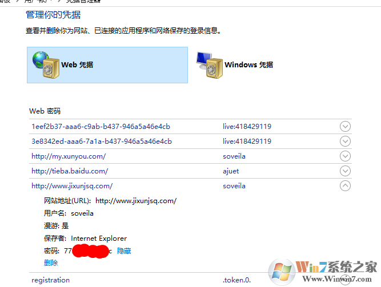The width and height of the screenshot is (381, 287).
Task: Expand the 3e8342ed credential entry chevron
Action: point(345,141)
